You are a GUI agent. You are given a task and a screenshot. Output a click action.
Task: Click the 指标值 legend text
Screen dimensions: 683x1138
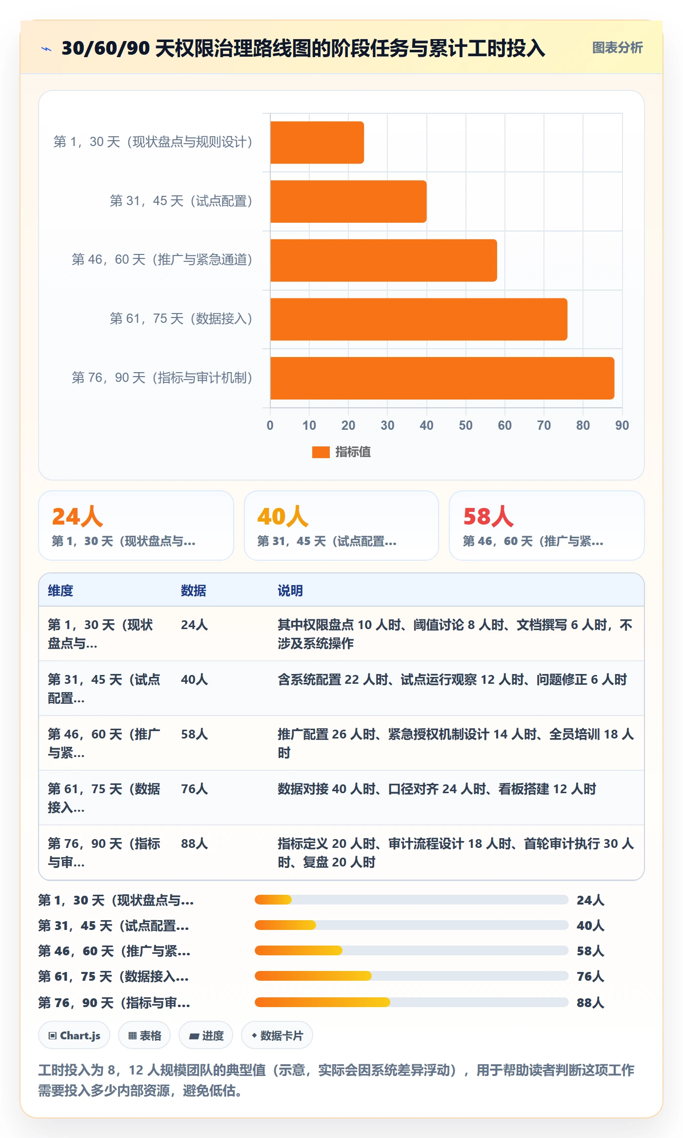pos(353,452)
